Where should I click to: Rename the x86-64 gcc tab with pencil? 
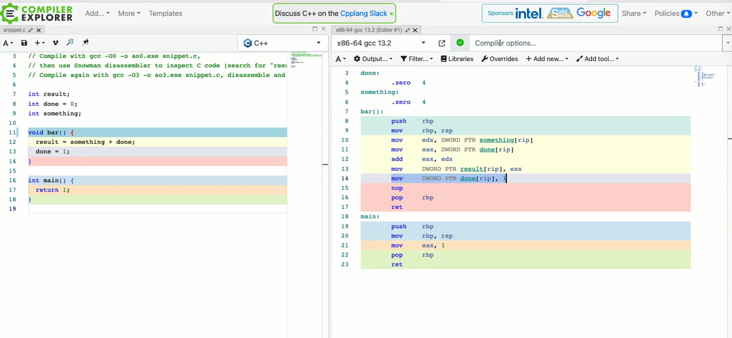(407, 30)
